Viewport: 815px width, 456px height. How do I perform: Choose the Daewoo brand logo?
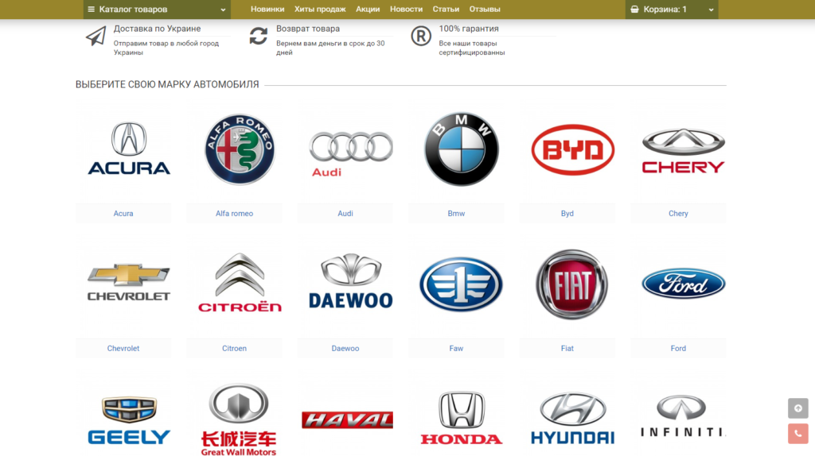[351, 282]
